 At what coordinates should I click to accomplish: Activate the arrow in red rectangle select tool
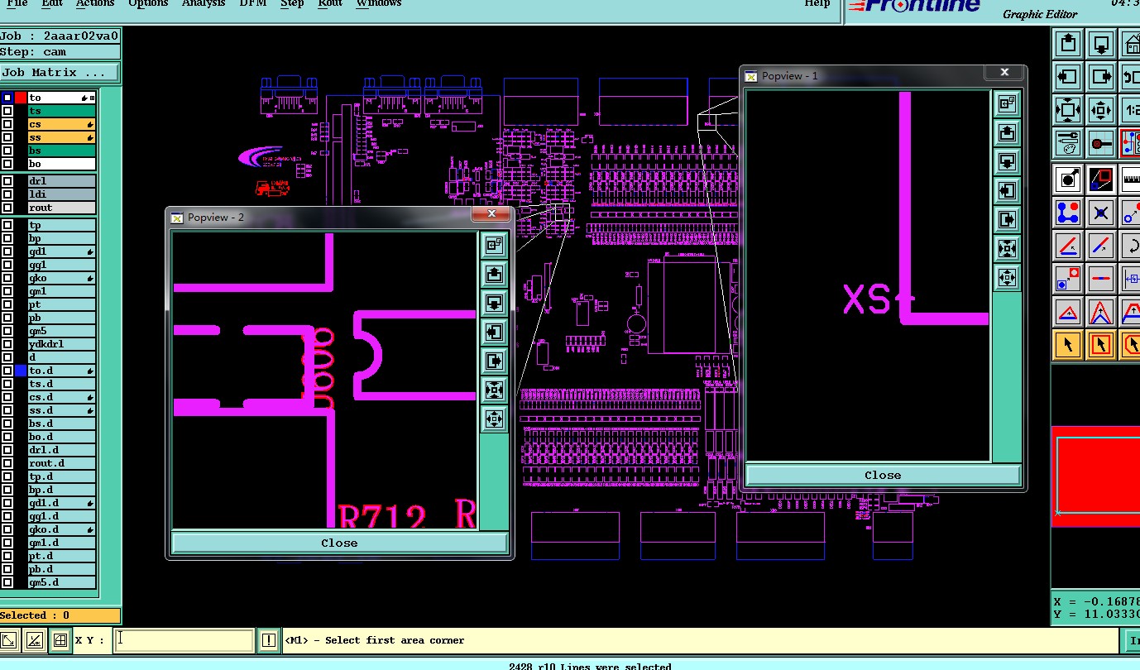pyautogui.click(x=1100, y=344)
